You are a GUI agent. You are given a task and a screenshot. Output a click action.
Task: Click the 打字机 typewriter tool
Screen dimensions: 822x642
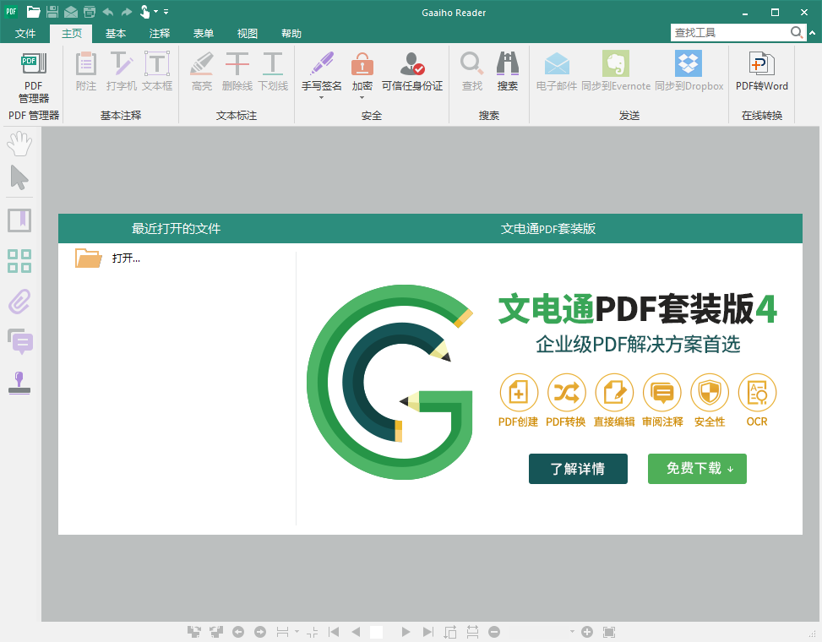point(121,74)
